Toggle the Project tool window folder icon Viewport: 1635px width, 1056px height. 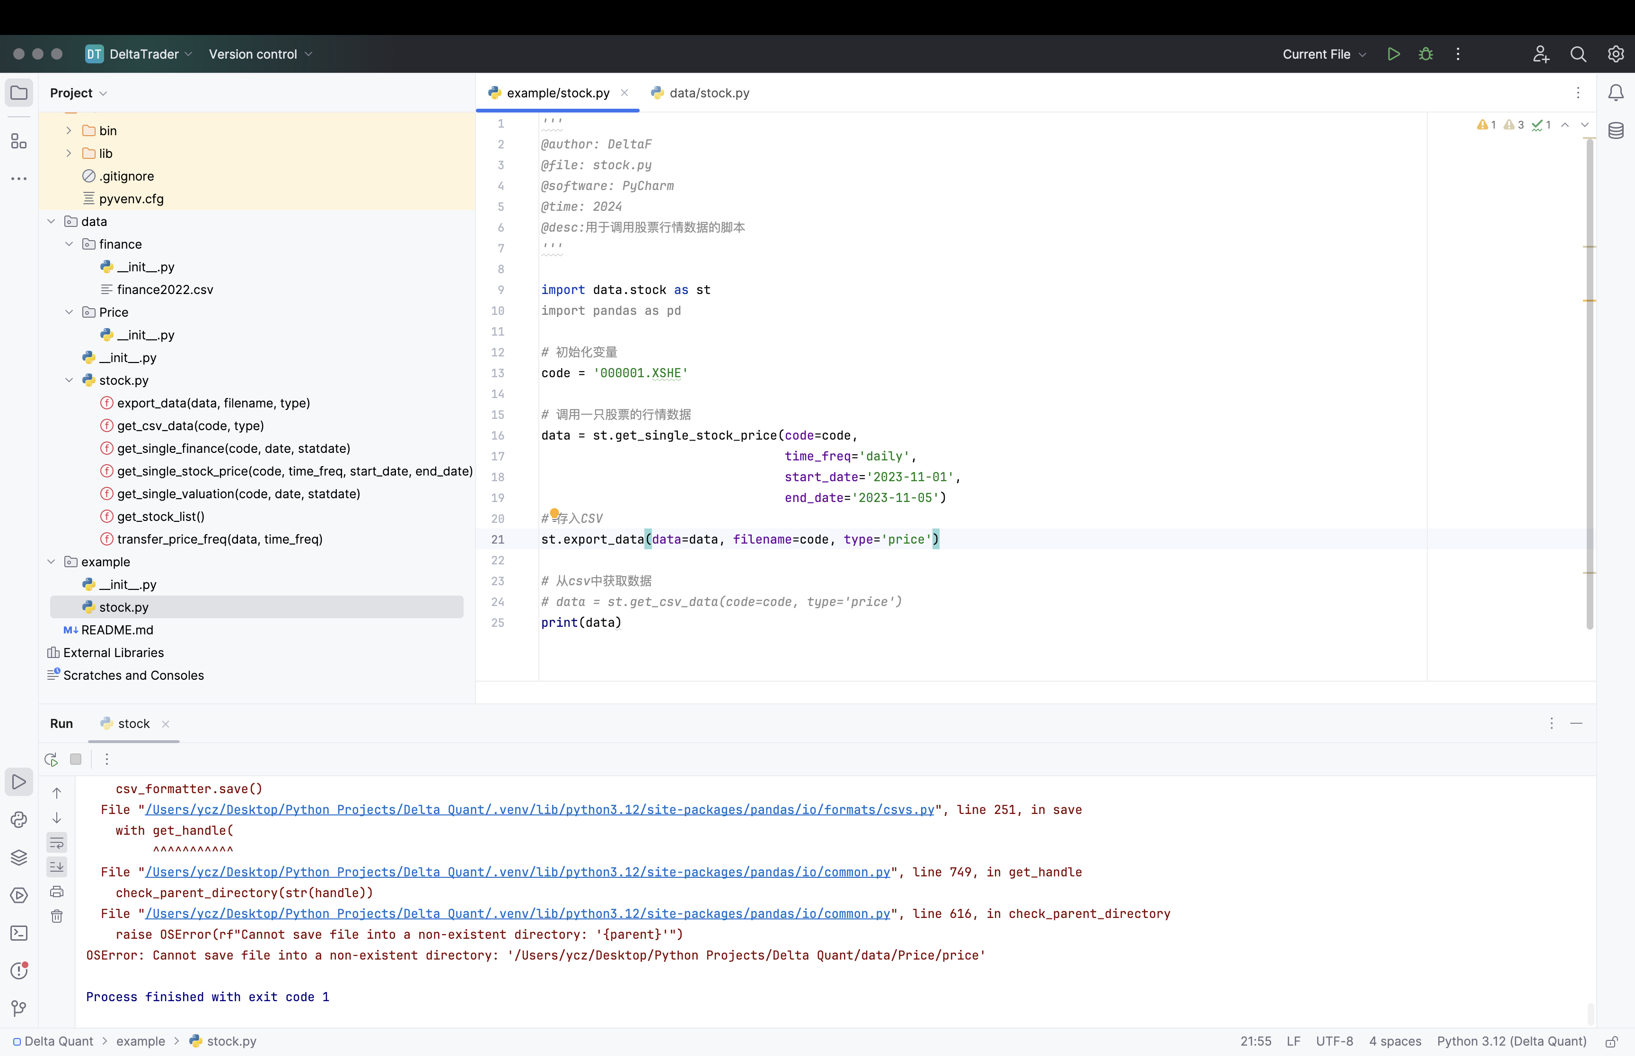(x=18, y=93)
